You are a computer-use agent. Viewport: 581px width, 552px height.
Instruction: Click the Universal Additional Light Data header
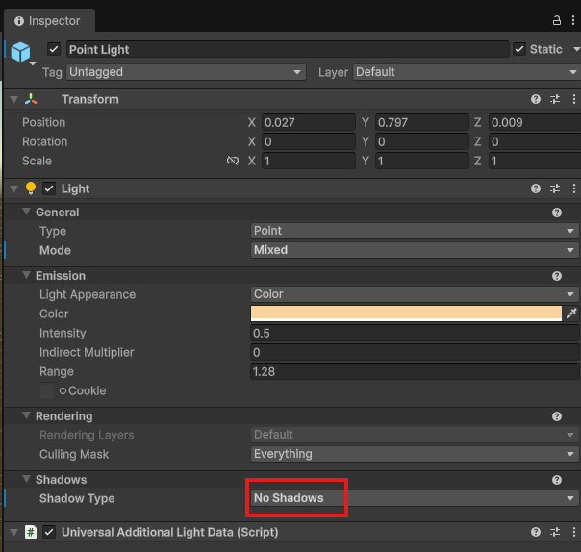(x=169, y=532)
